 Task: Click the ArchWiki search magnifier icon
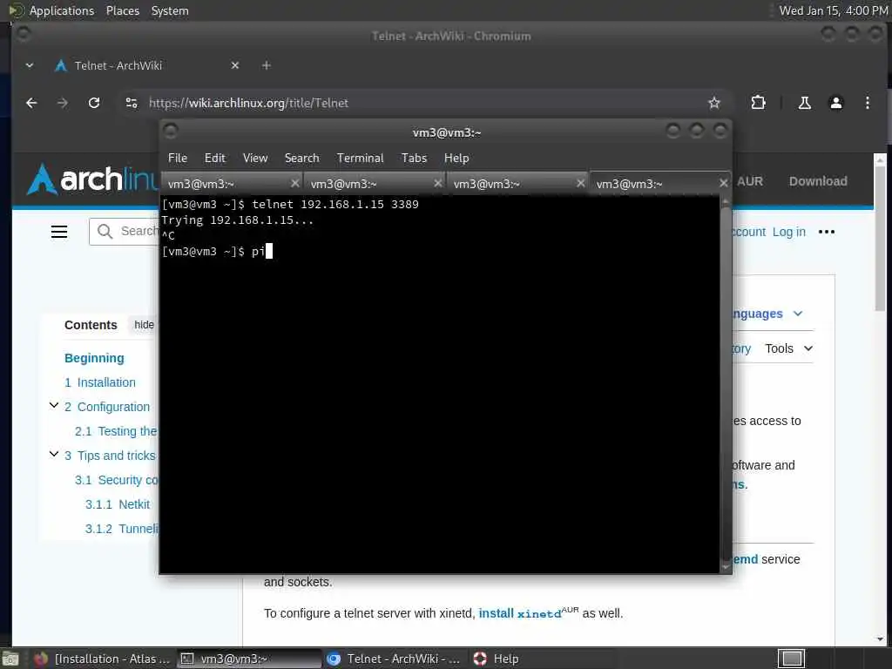click(105, 231)
